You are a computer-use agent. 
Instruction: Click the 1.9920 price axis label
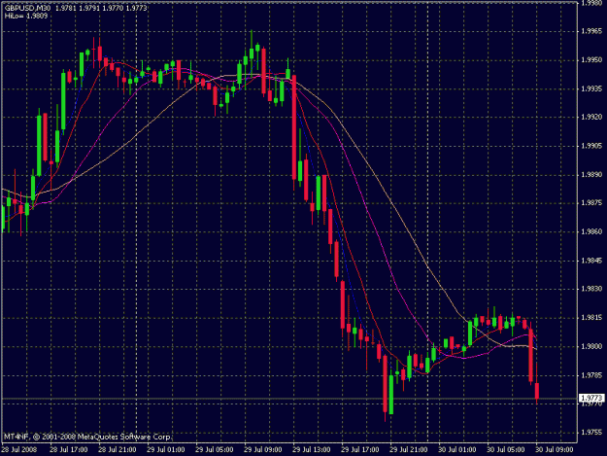click(591, 117)
